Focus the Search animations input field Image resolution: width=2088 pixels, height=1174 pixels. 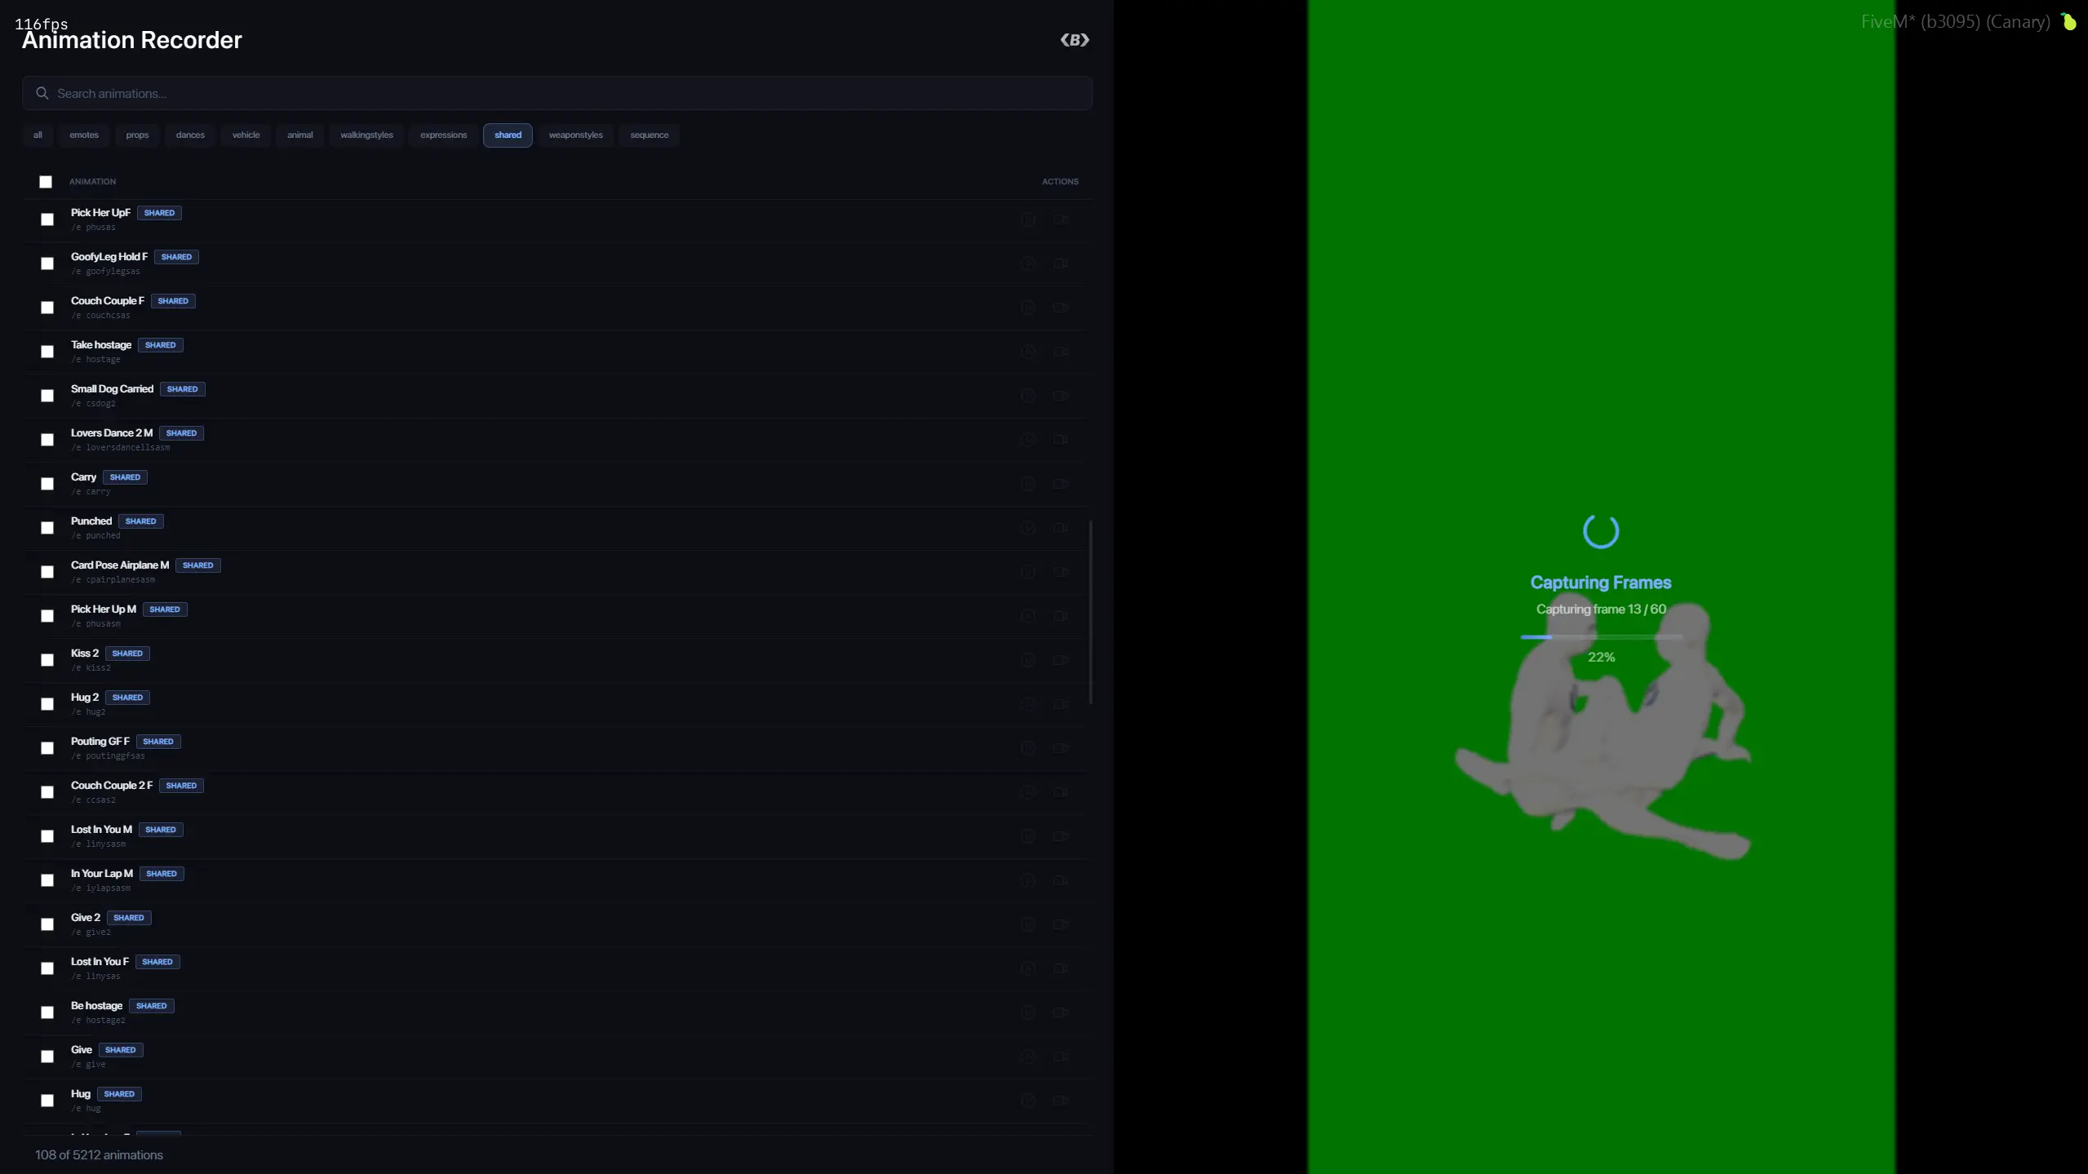pyautogui.click(x=563, y=94)
